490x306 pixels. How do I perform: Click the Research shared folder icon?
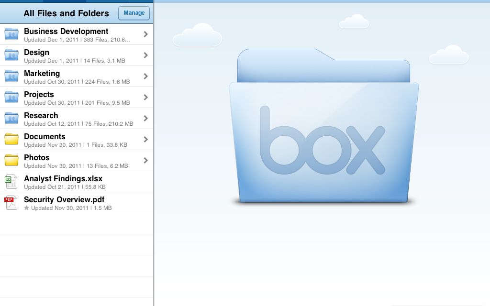click(x=11, y=118)
